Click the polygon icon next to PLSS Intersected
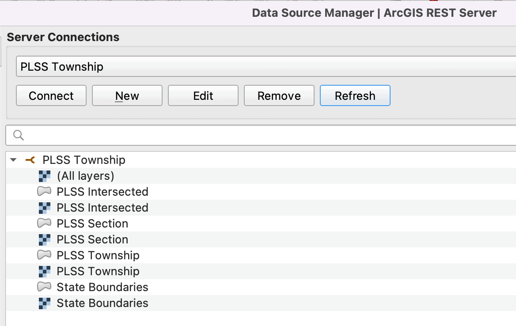 click(44, 192)
